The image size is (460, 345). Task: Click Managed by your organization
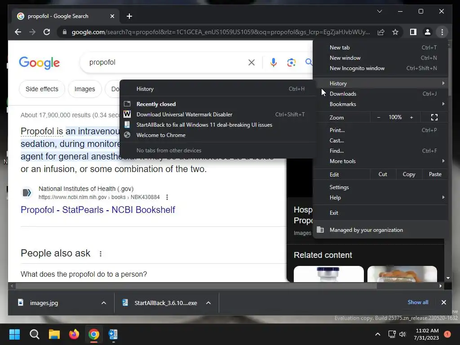(x=380, y=230)
